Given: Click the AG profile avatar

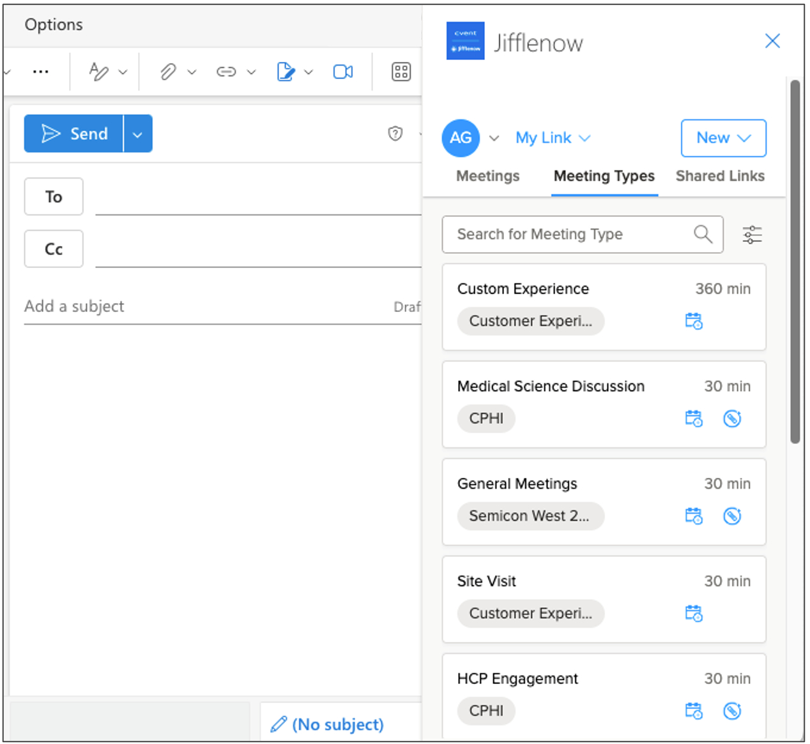Looking at the screenshot, I should [x=461, y=138].
